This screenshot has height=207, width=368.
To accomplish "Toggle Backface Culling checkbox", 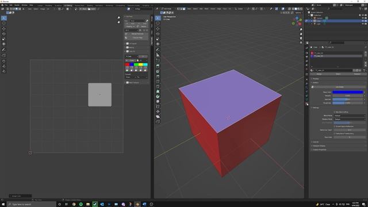I will click(x=335, y=112).
